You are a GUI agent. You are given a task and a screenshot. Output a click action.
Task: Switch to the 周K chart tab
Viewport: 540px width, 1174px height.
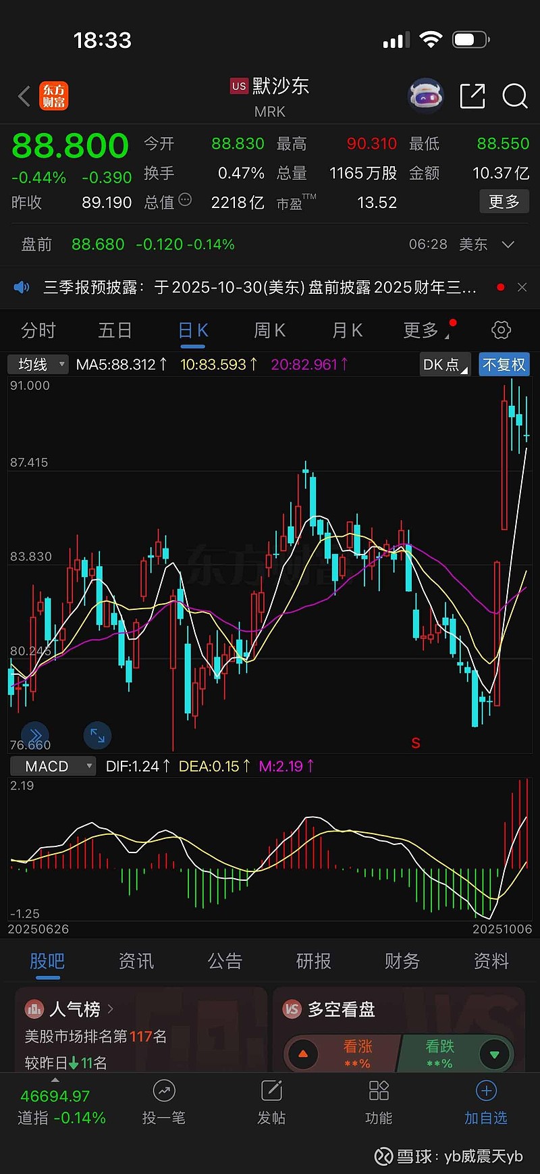270,330
